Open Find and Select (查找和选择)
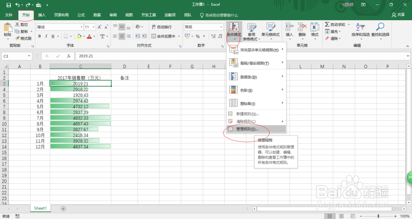This screenshot has height=219, width=412. pos(380,30)
